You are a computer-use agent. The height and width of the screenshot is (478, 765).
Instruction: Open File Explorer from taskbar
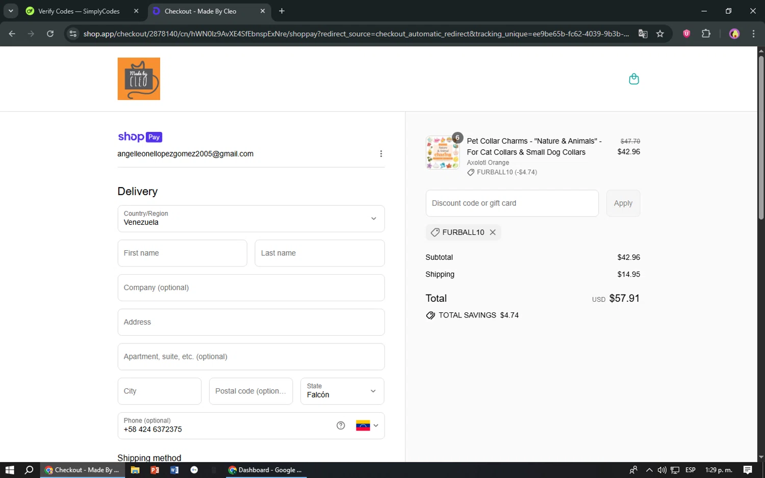point(135,470)
